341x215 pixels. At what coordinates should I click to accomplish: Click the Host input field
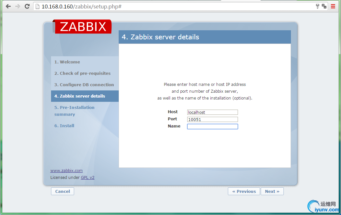tap(213, 112)
